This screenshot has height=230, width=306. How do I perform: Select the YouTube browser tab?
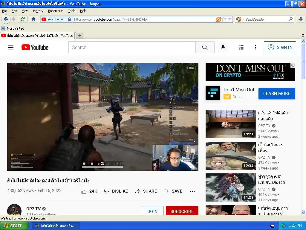tap(37, 36)
